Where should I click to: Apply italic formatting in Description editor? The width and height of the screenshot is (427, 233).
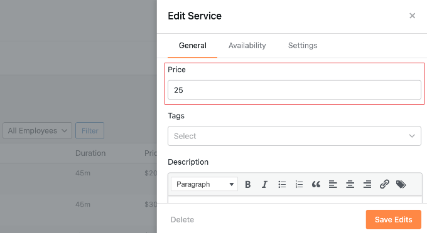[x=264, y=184]
